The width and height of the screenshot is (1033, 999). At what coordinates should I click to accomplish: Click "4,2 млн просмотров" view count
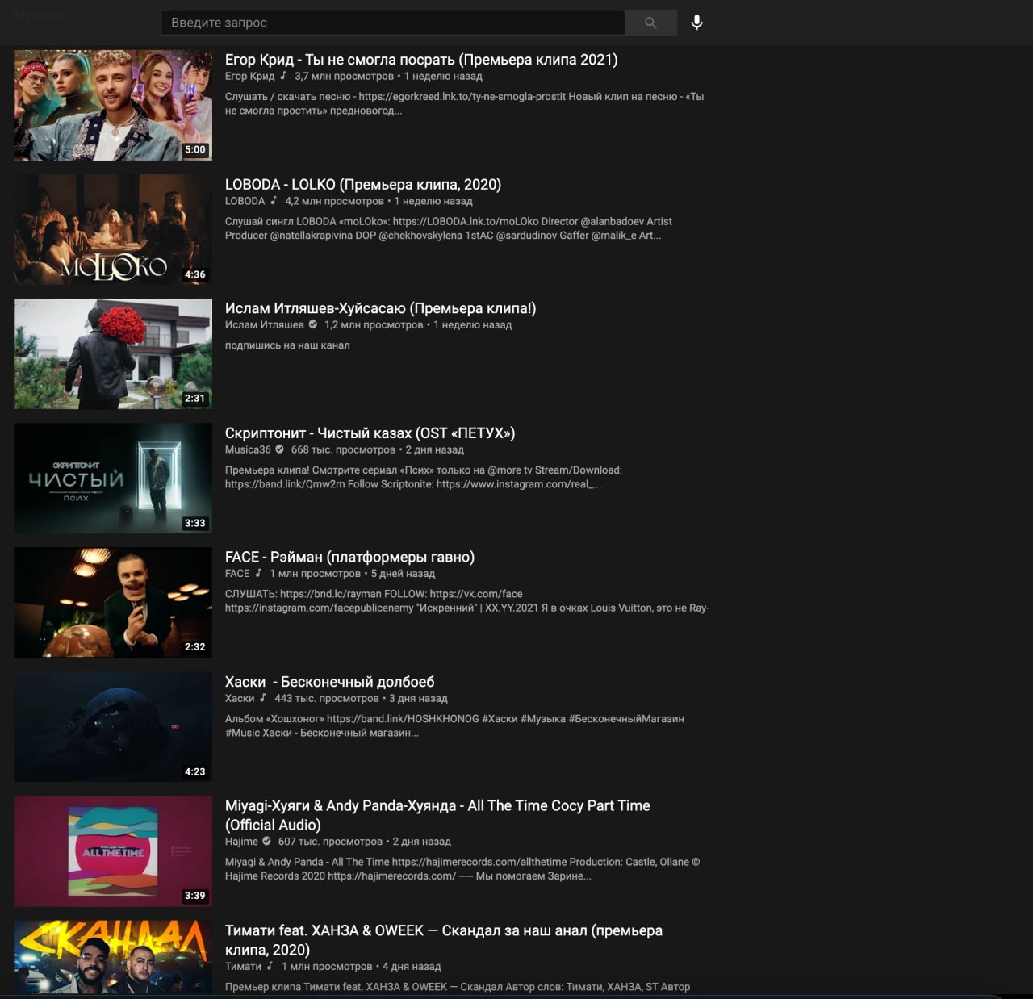tap(334, 201)
